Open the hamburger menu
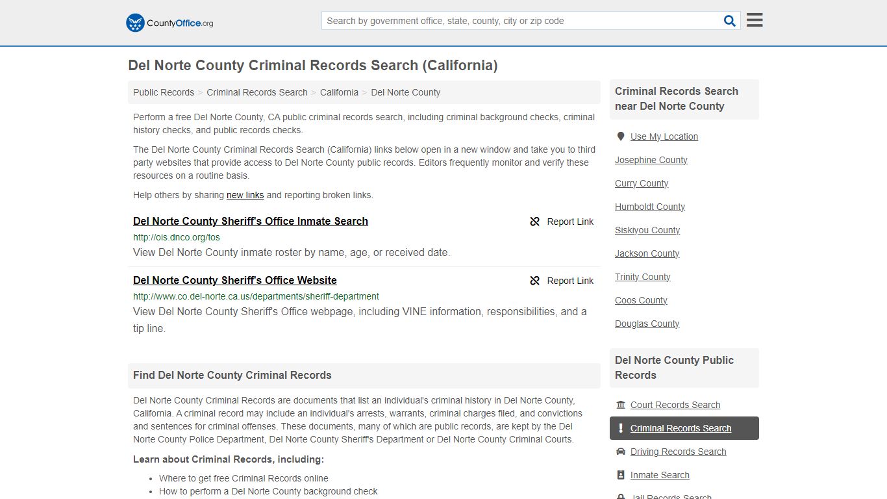This screenshot has width=887, height=499. coord(755,20)
